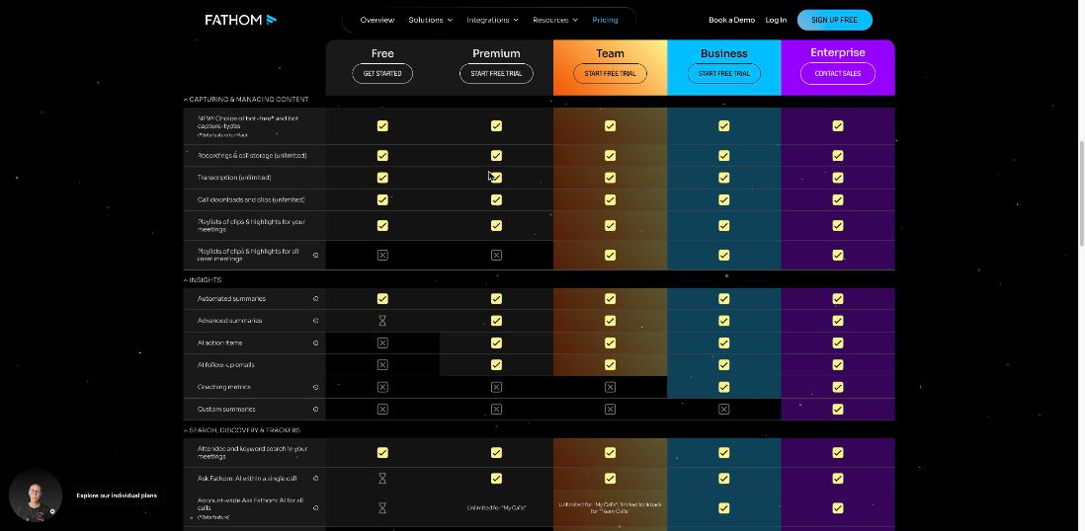
Task: Click X icon for AI action items in Free column
Action: tap(382, 342)
